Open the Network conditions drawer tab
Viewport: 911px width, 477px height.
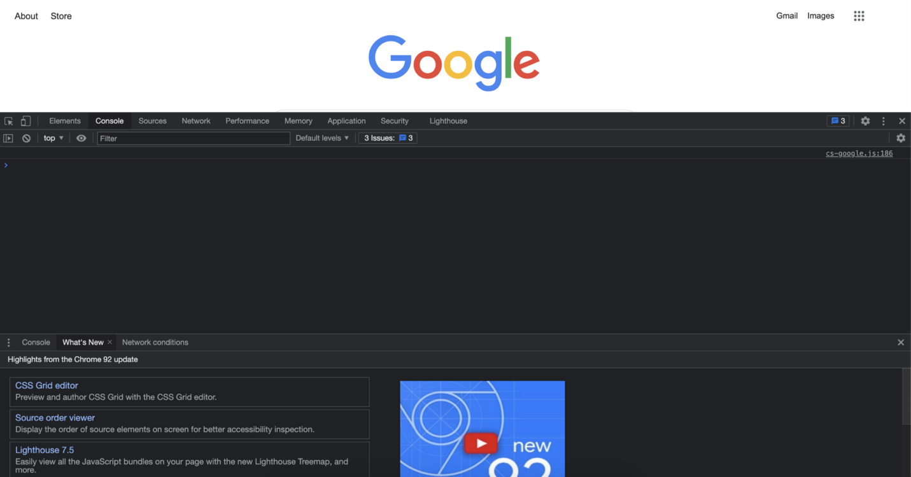(155, 342)
